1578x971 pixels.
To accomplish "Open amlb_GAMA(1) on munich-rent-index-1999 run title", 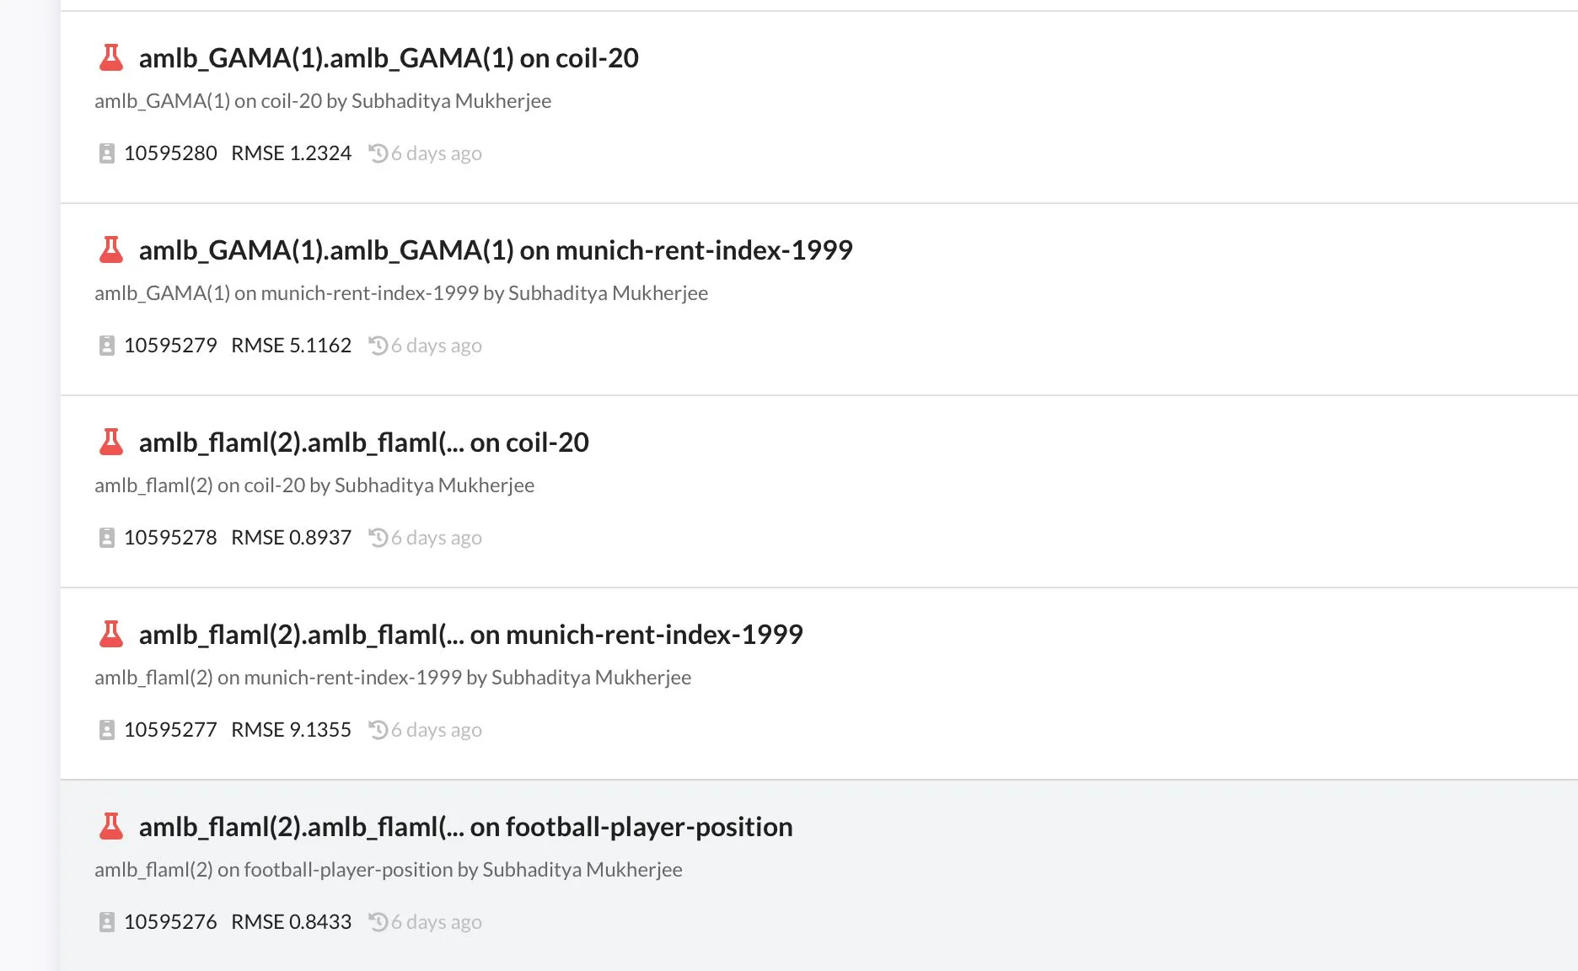I will tap(496, 250).
